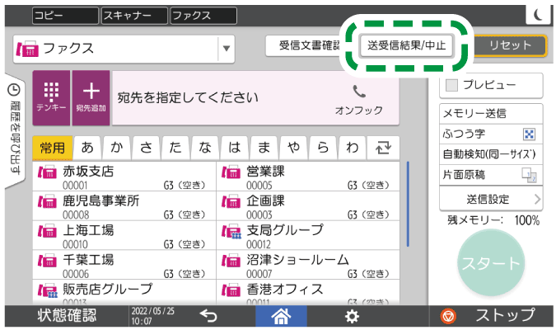Image resolution: width=556 pixels, height=330 pixels.
Task: Select destination 鹿児島事業所 00008
Action: click(124, 206)
